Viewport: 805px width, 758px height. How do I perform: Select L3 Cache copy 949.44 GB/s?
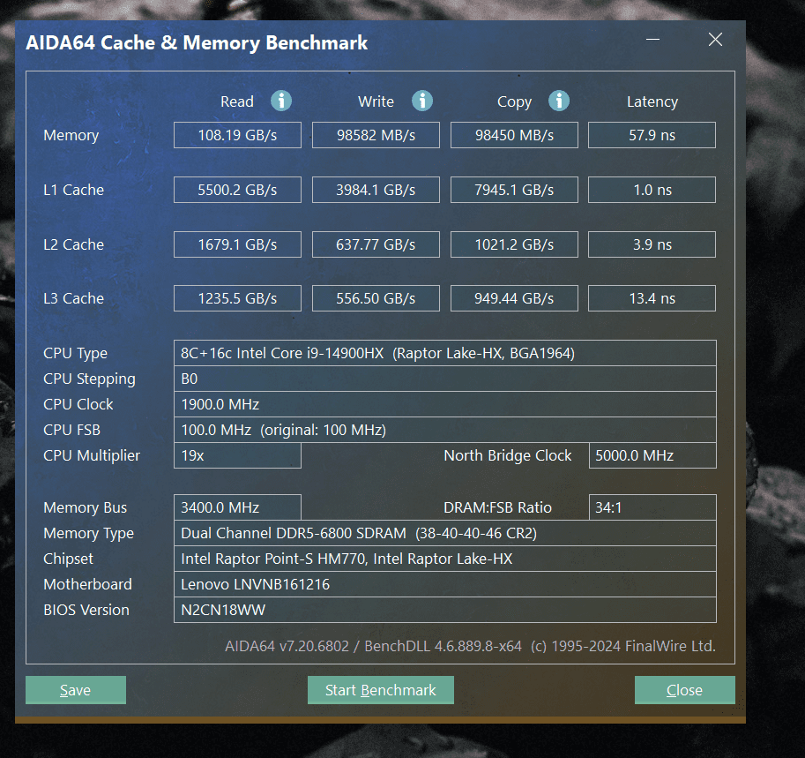click(514, 298)
